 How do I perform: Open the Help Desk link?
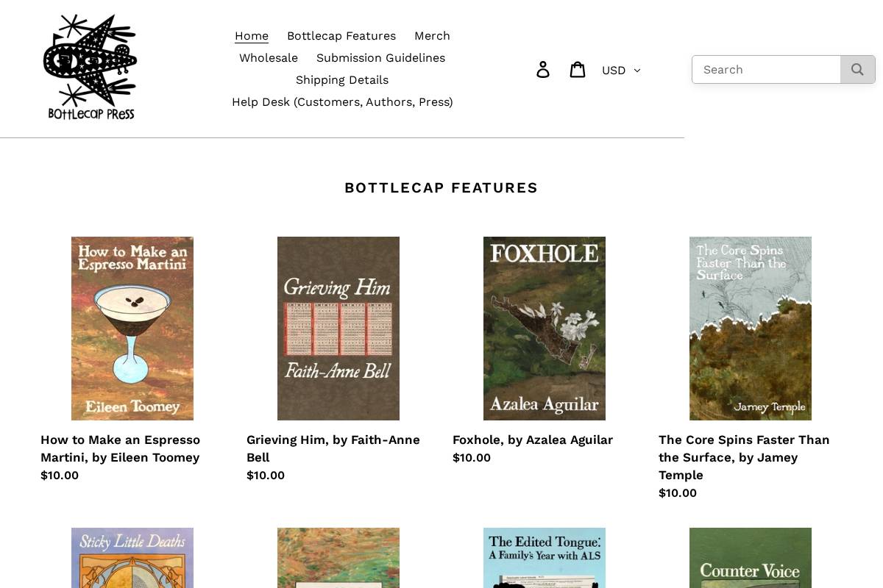342,101
